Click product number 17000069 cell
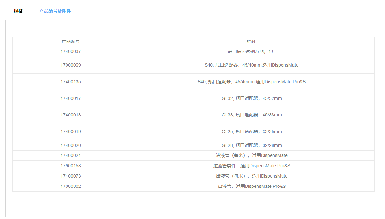 (71, 65)
